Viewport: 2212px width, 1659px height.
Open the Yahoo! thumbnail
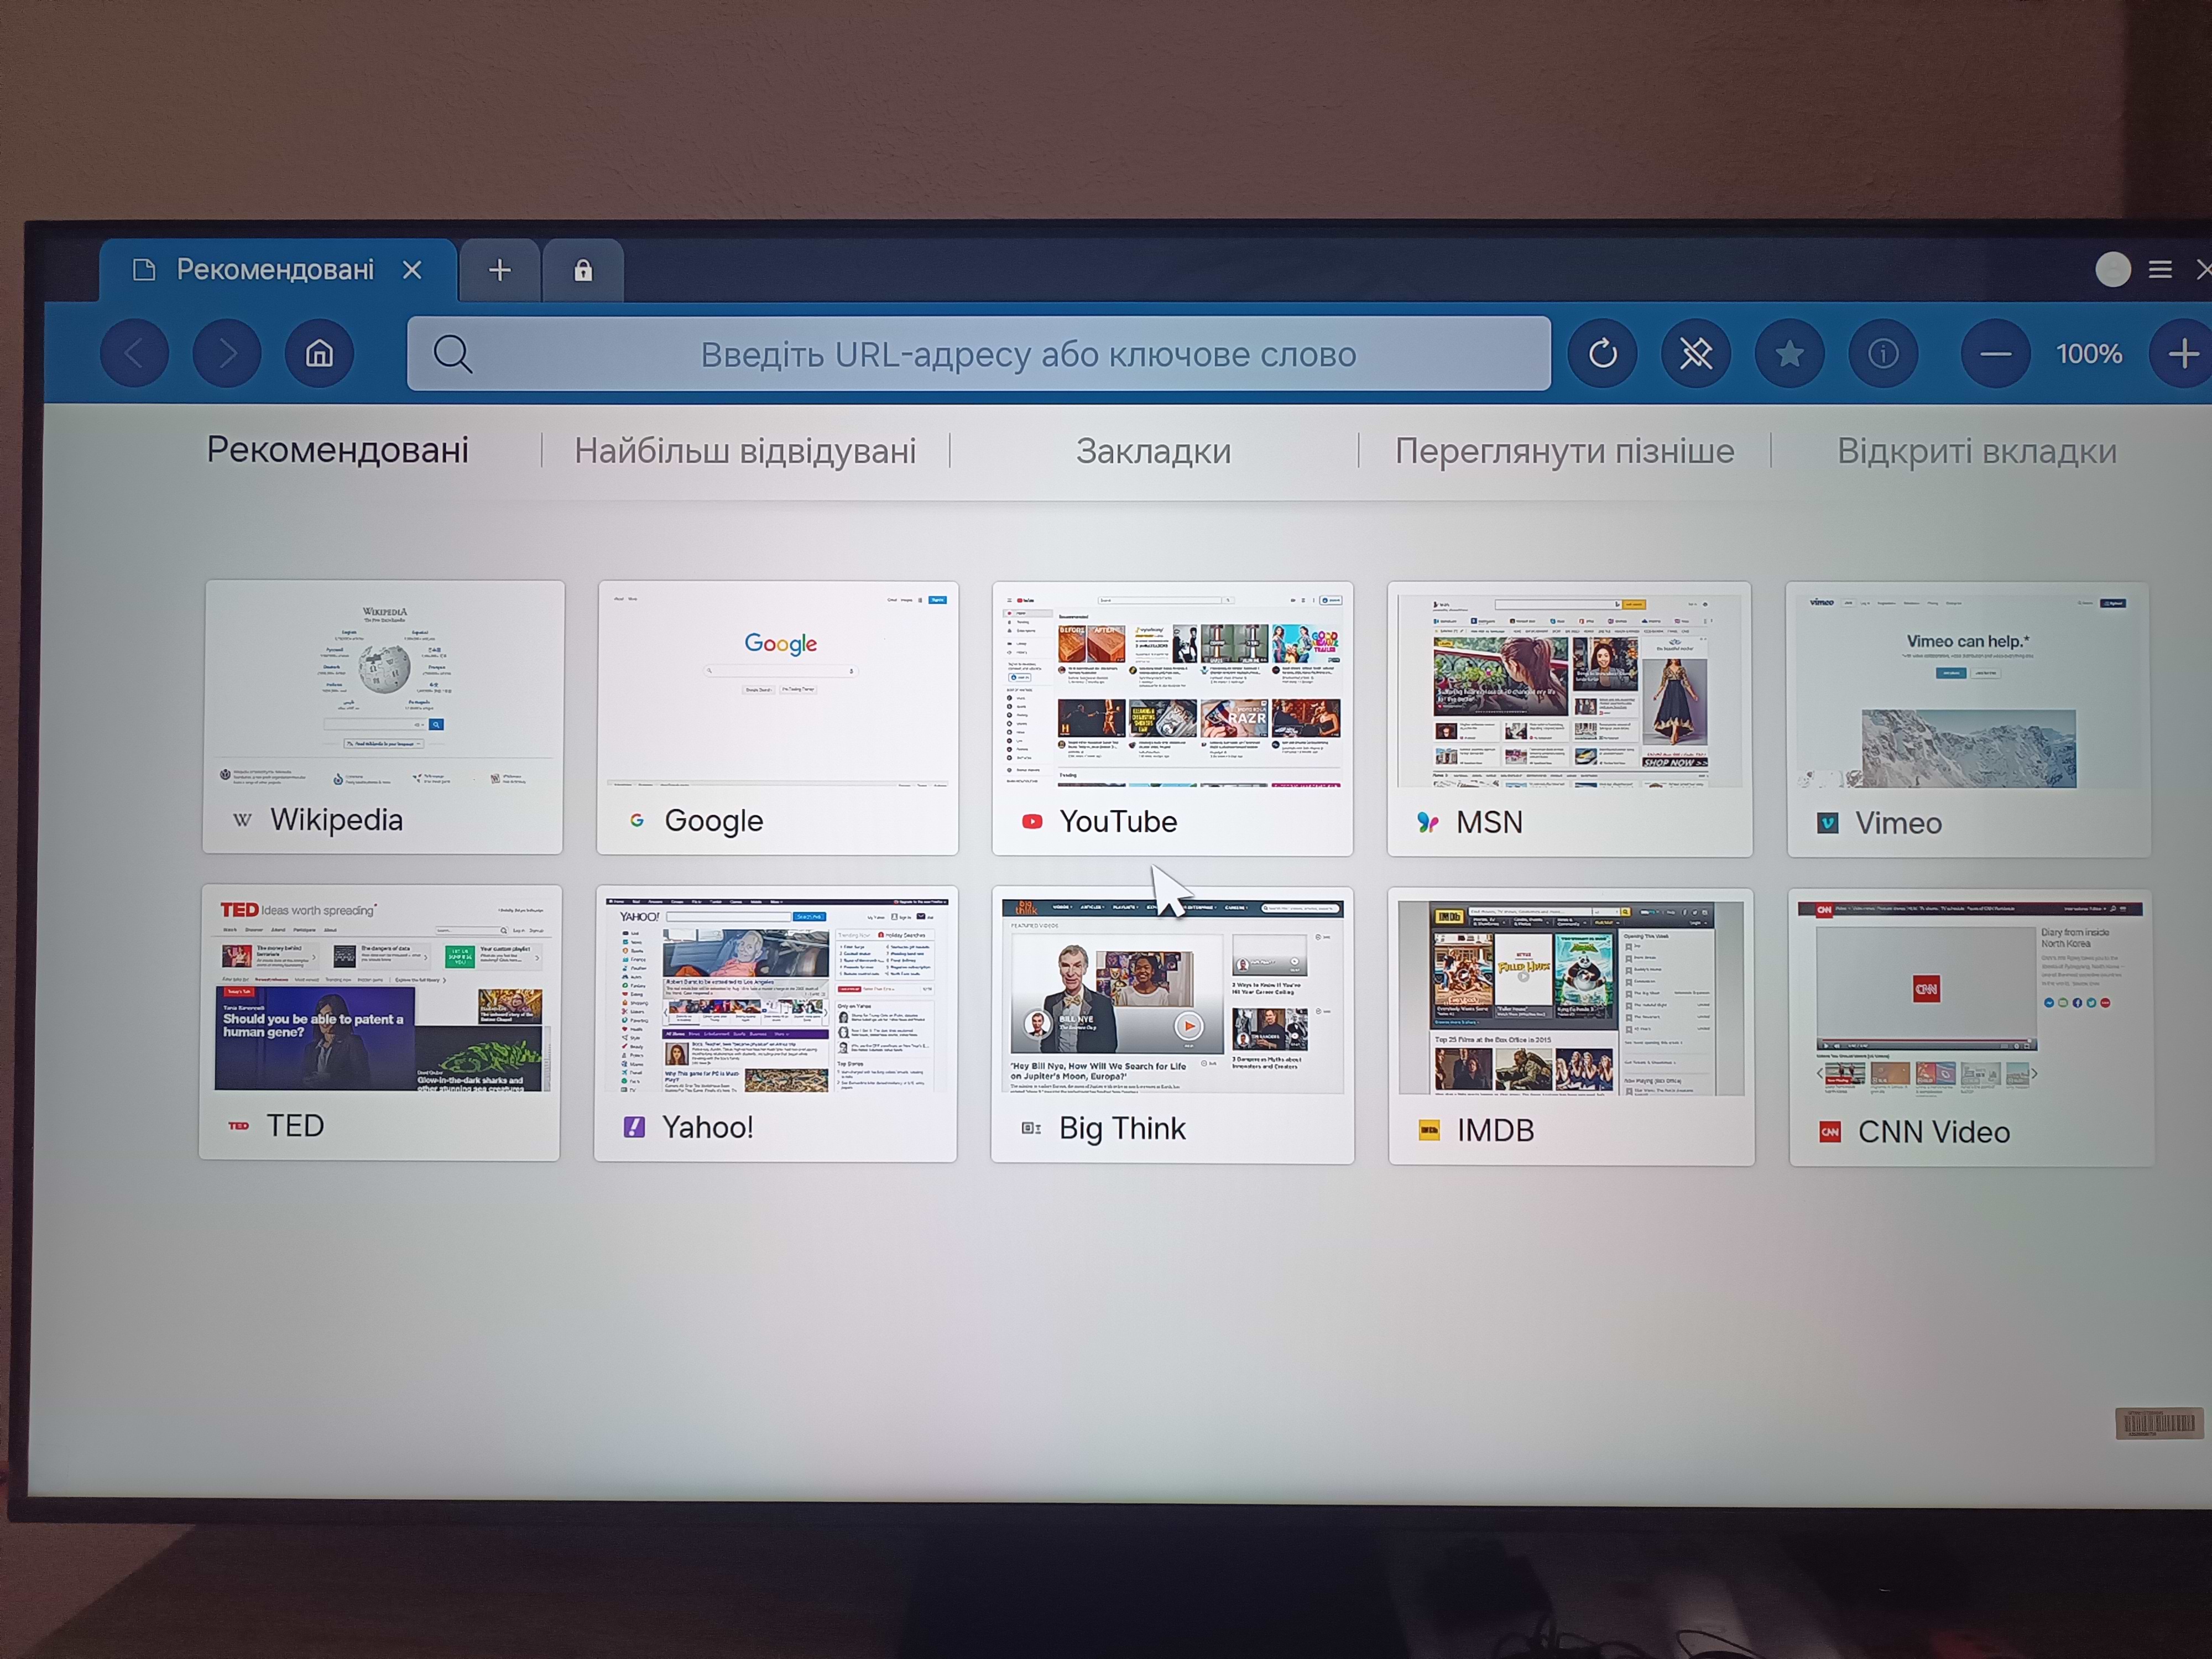click(775, 1024)
